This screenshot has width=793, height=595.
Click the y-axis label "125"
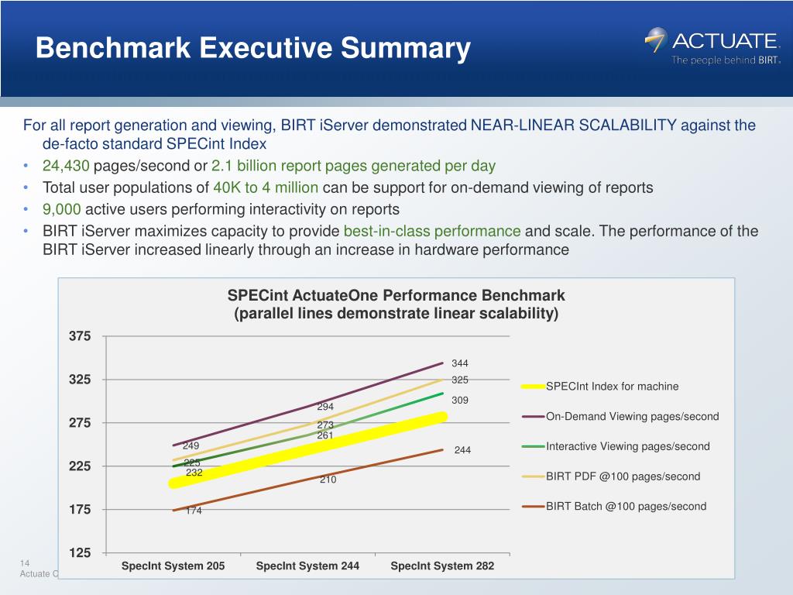(80, 552)
